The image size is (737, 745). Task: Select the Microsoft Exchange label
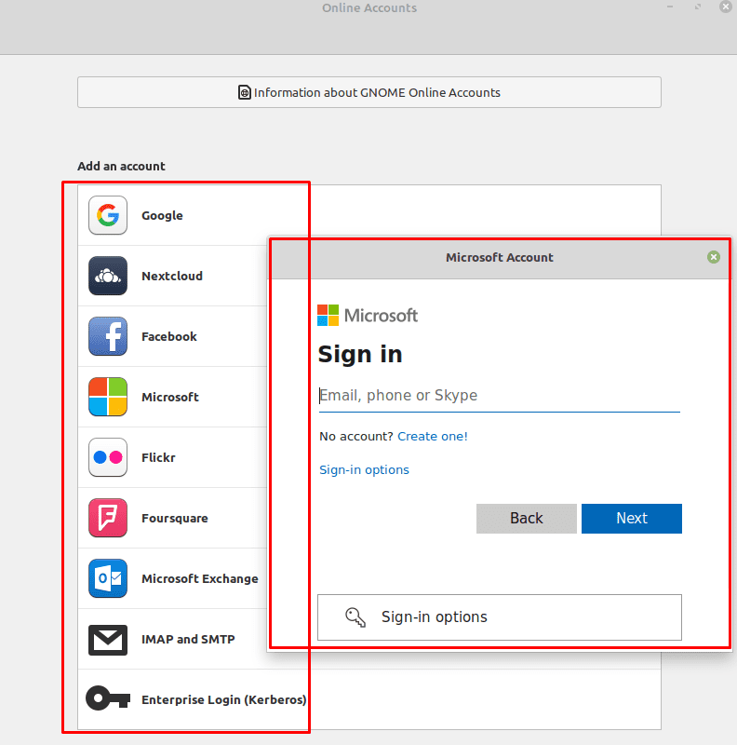(200, 578)
